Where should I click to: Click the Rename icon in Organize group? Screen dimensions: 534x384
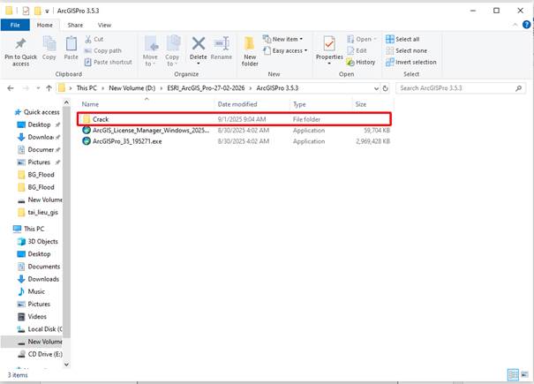tap(221, 44)
